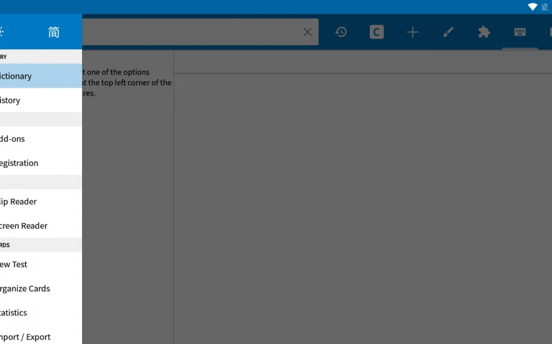Launch Clip Reader from the drawer
The height and width of the screenshot is (344, 552).
coord(29,202)
